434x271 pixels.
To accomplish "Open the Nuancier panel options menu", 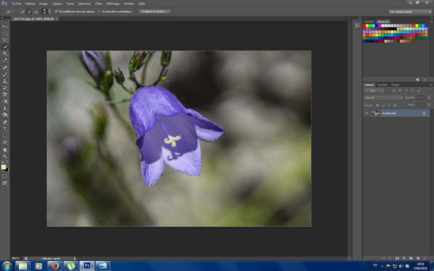I will 431,22.
